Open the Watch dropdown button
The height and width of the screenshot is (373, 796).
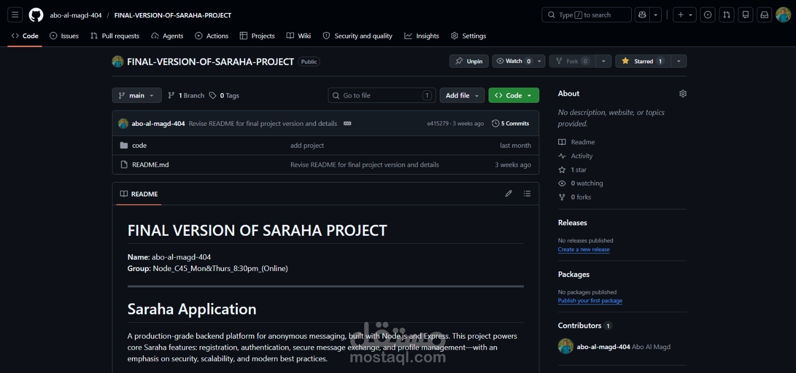[519, 61]
